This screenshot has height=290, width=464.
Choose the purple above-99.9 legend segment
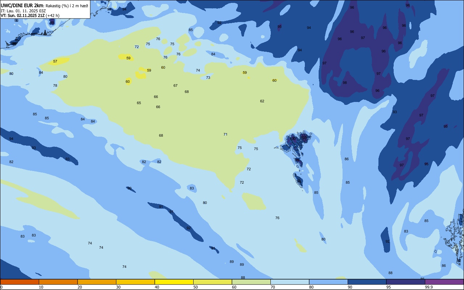coord(444,282)
